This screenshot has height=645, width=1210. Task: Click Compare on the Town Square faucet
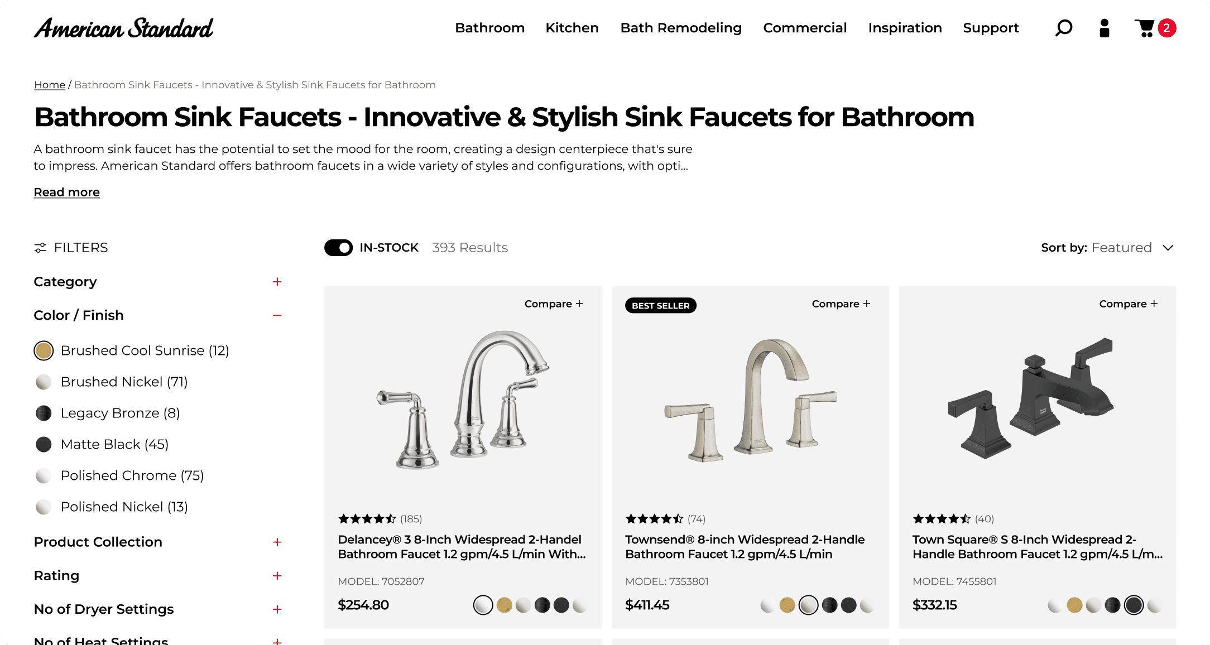tap(1128, 304)
